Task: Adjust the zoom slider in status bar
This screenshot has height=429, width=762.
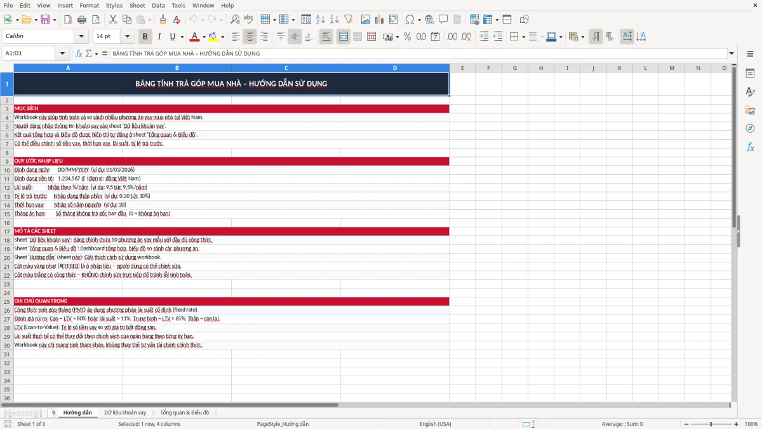Action: click(711, 424)
